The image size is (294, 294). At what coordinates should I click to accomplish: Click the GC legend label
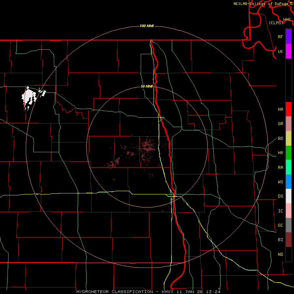(x=281, y=225)
